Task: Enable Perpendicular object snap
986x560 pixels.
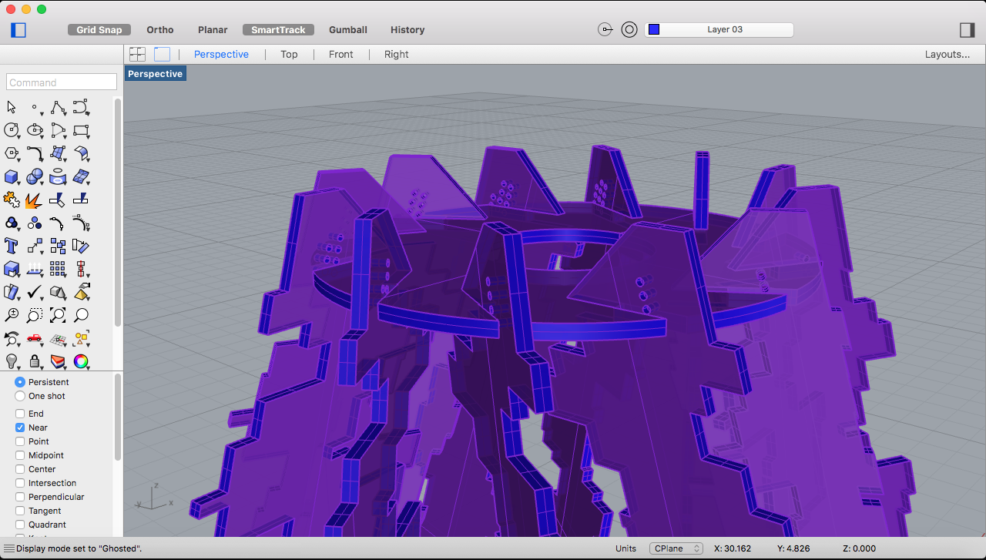Action: point(20,497)
